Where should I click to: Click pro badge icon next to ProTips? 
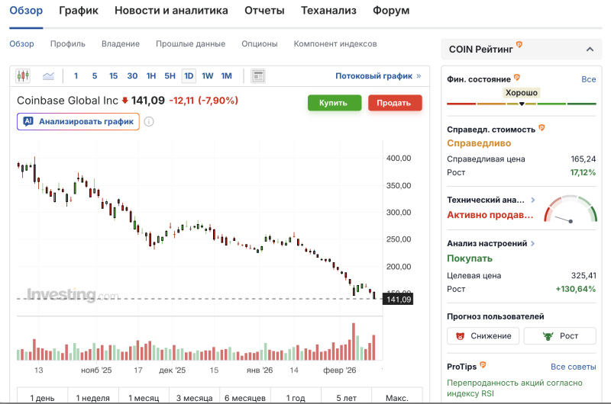pos(483,364)
